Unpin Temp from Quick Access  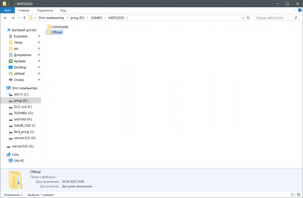tap(39, 42)
